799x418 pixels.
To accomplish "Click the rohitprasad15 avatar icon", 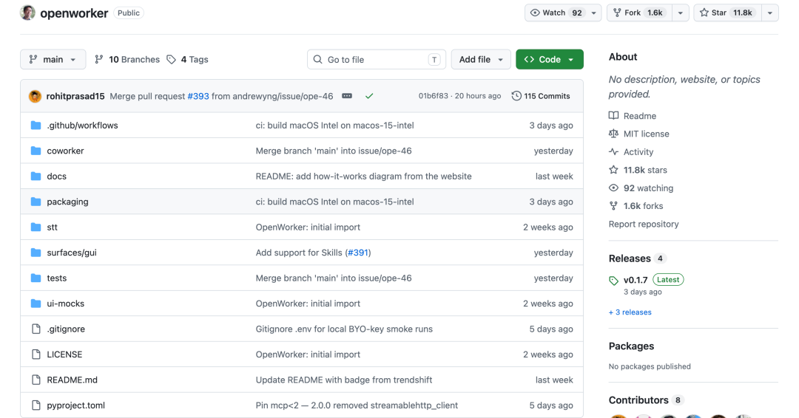I will [x=36, y=96].
